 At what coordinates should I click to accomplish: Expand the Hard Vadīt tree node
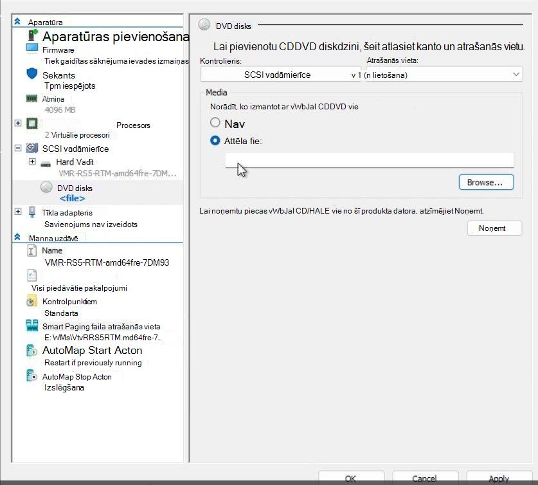coord(32,161)
